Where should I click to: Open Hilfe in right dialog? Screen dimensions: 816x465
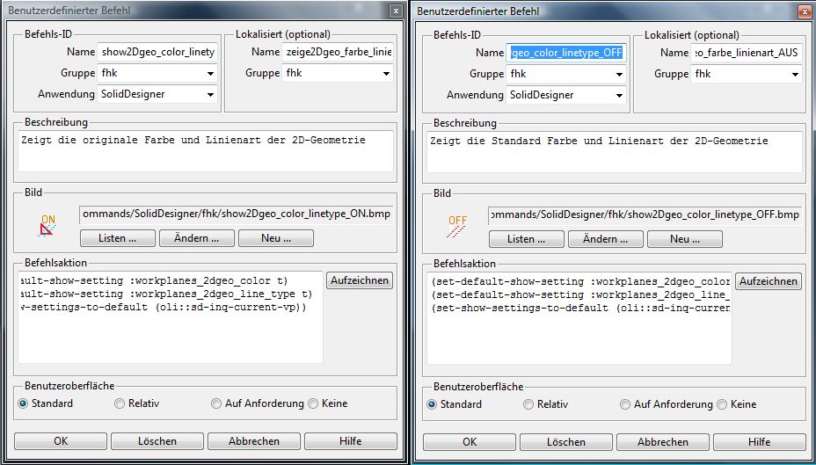[x=760, y=442]
